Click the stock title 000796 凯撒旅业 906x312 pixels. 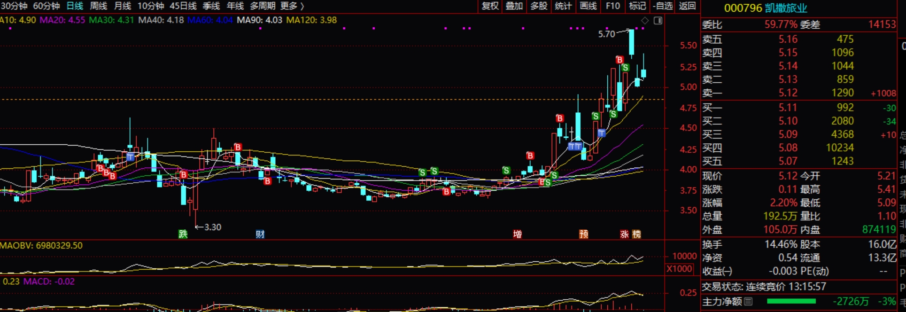coord(766,8)
